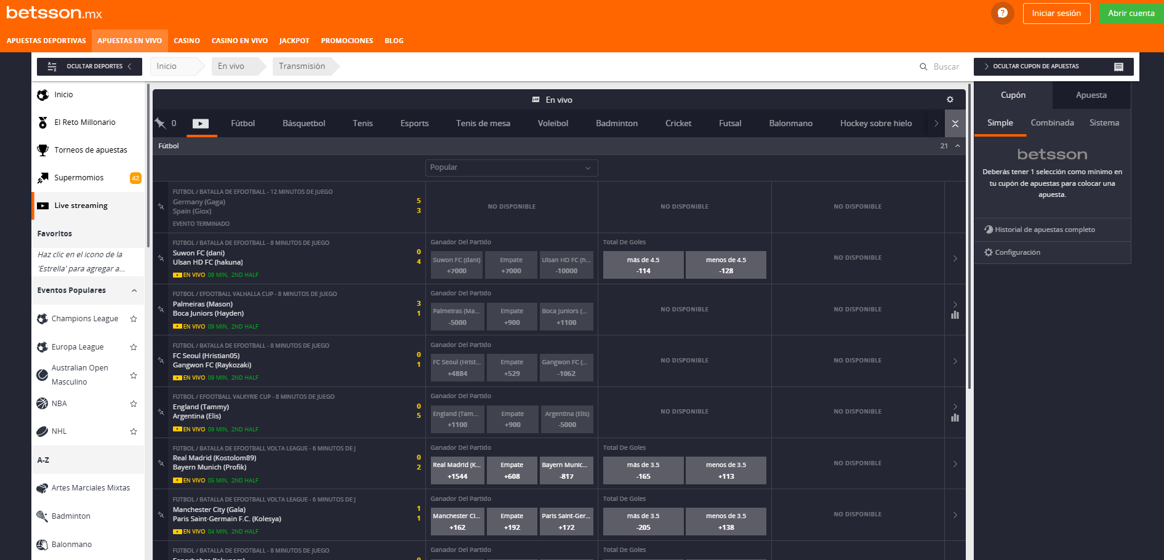Screen dimensions: 1164x560
Task: Bet Real Madrid at +1544
Action: click(x=457, y=471)
